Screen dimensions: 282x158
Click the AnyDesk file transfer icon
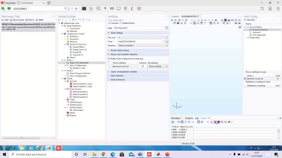coord(91,8)
